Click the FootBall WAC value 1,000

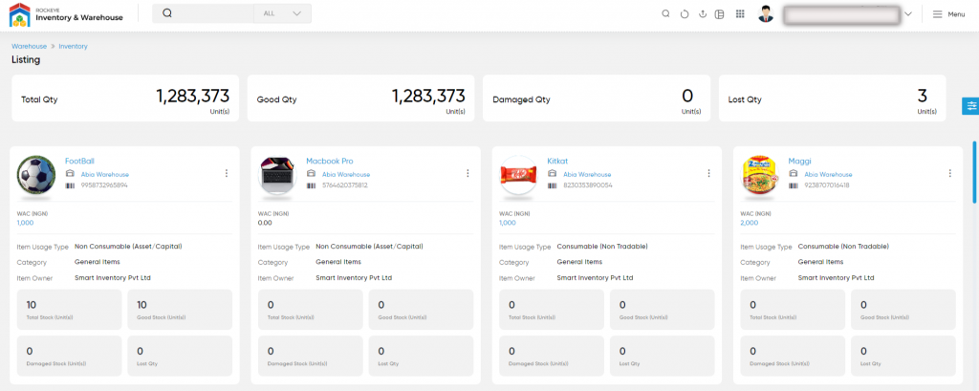[x=26, y=223]
